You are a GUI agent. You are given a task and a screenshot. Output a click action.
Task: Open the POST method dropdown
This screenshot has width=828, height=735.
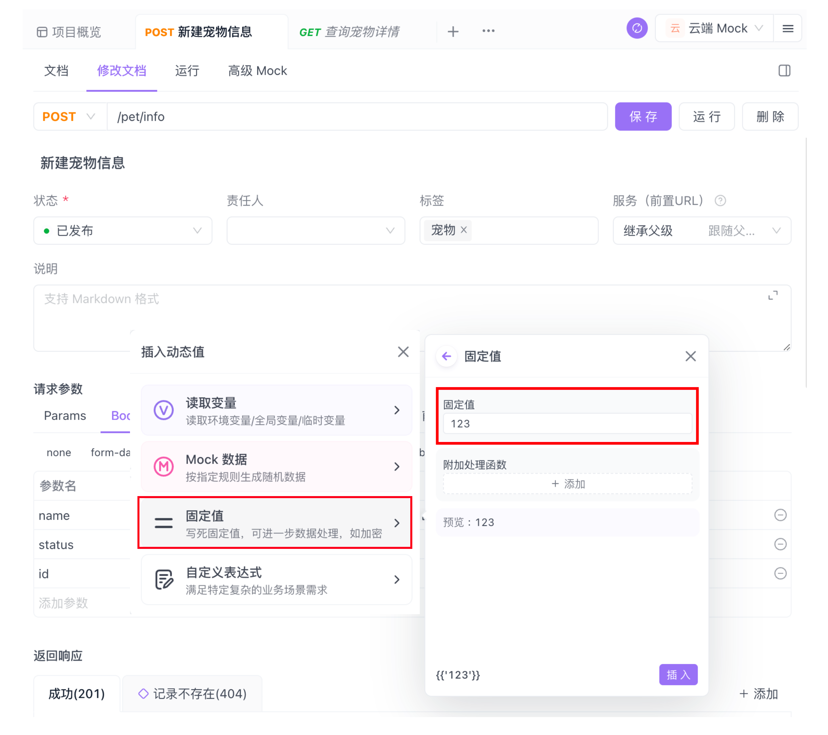69,117
